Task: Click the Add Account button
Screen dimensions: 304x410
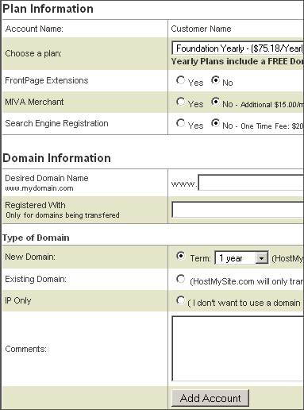Action: tap(210, 398)
